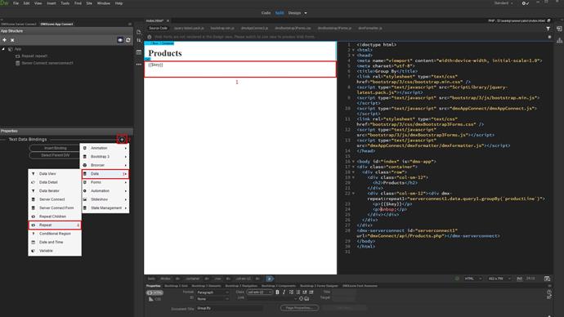Click the Page Properties button

299,308
